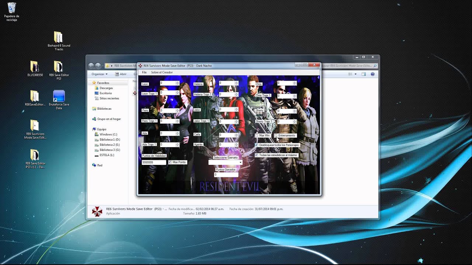
Task: Open the File menu in save editor
Action: [144, 73]
